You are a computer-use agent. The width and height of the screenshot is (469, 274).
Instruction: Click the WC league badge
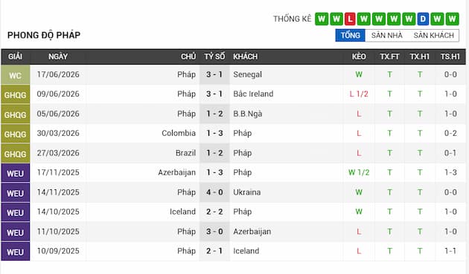click(15, 74)
